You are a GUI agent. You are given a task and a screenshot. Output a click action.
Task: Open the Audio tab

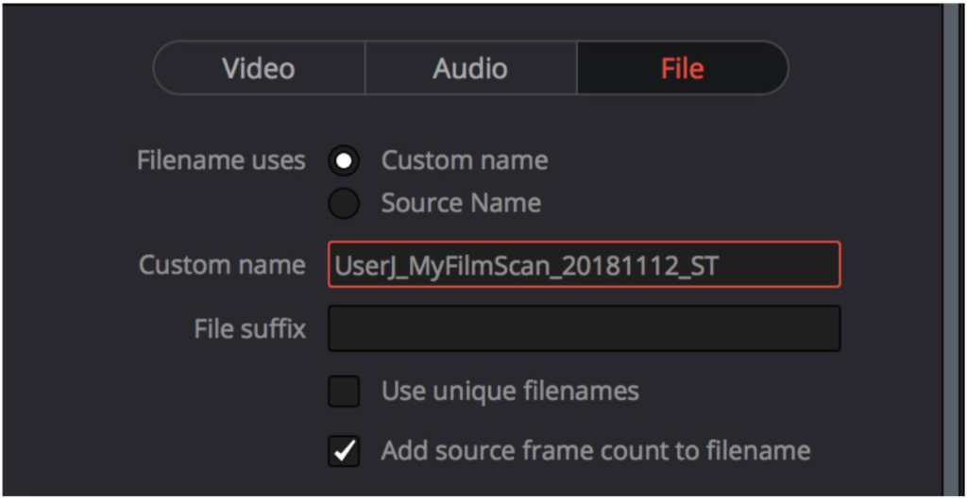(x=470, y=68)
